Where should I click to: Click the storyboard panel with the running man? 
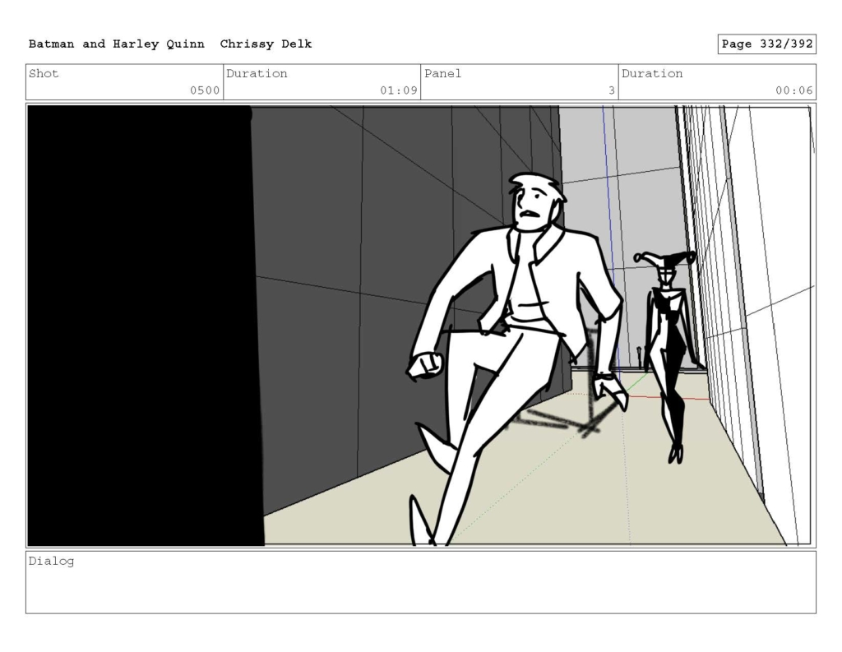[421, 326]
